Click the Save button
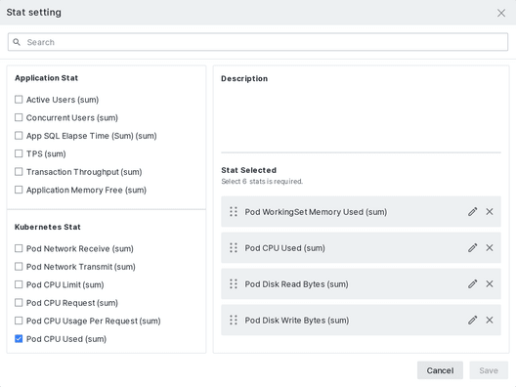Screen dimensions: 516x387 click(x=489, y=370)
